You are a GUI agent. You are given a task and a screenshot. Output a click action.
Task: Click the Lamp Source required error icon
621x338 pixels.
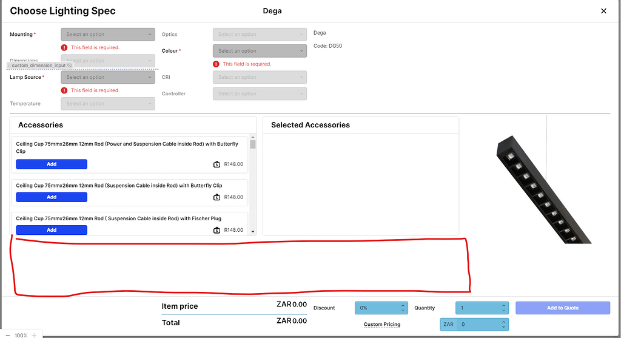click(x=64, y=90)
